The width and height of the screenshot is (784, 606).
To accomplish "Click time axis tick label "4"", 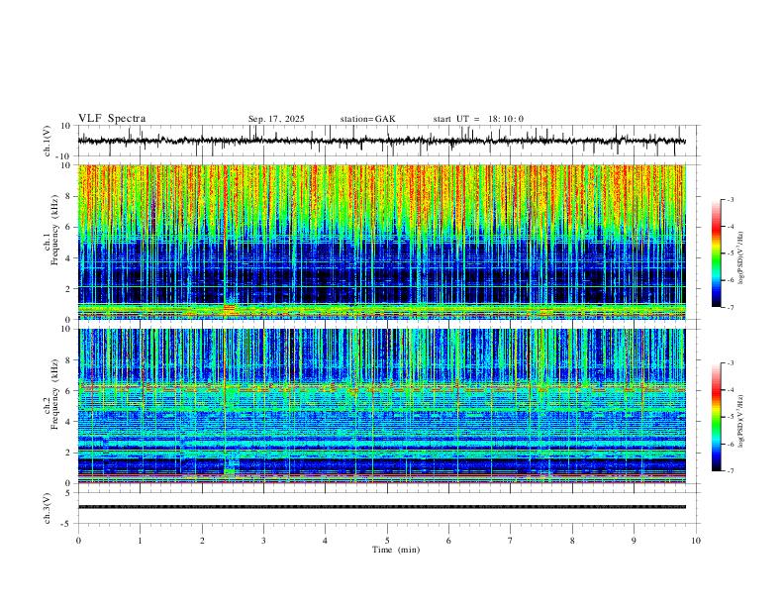I will [325, 541].
